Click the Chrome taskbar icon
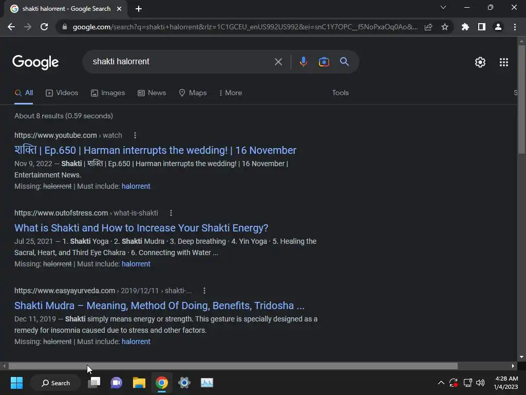 (x=162, y=383)
